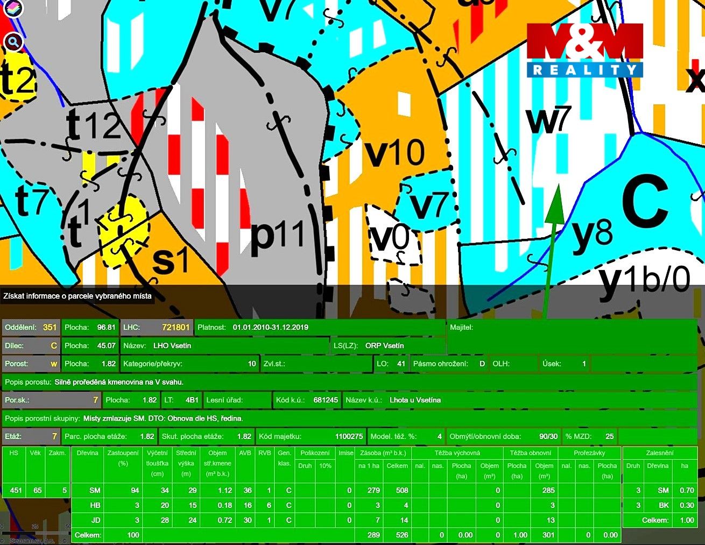This screenshot has height=545, width=705.
Task: Click the t12 stand on map
Action: pyautogui.click(x=95, y=125)
